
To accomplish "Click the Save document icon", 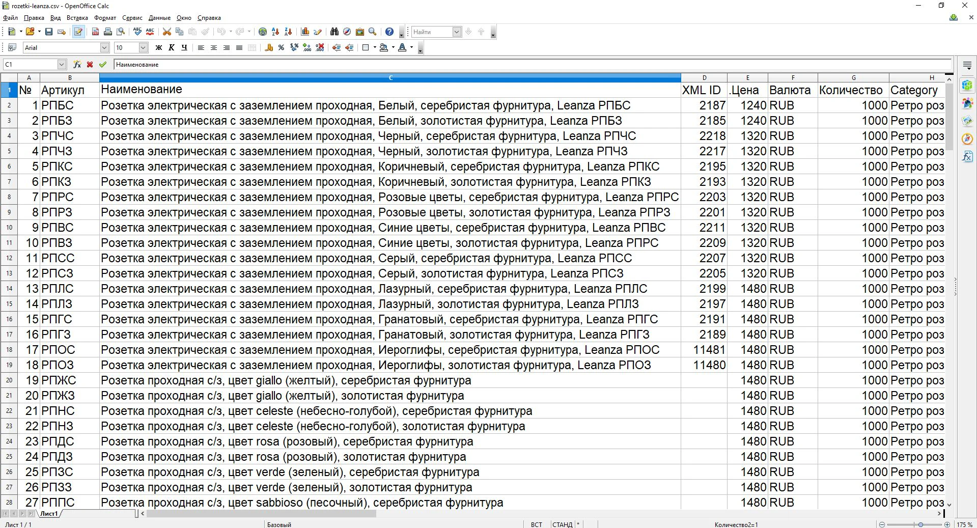I will tap(49, 32).
